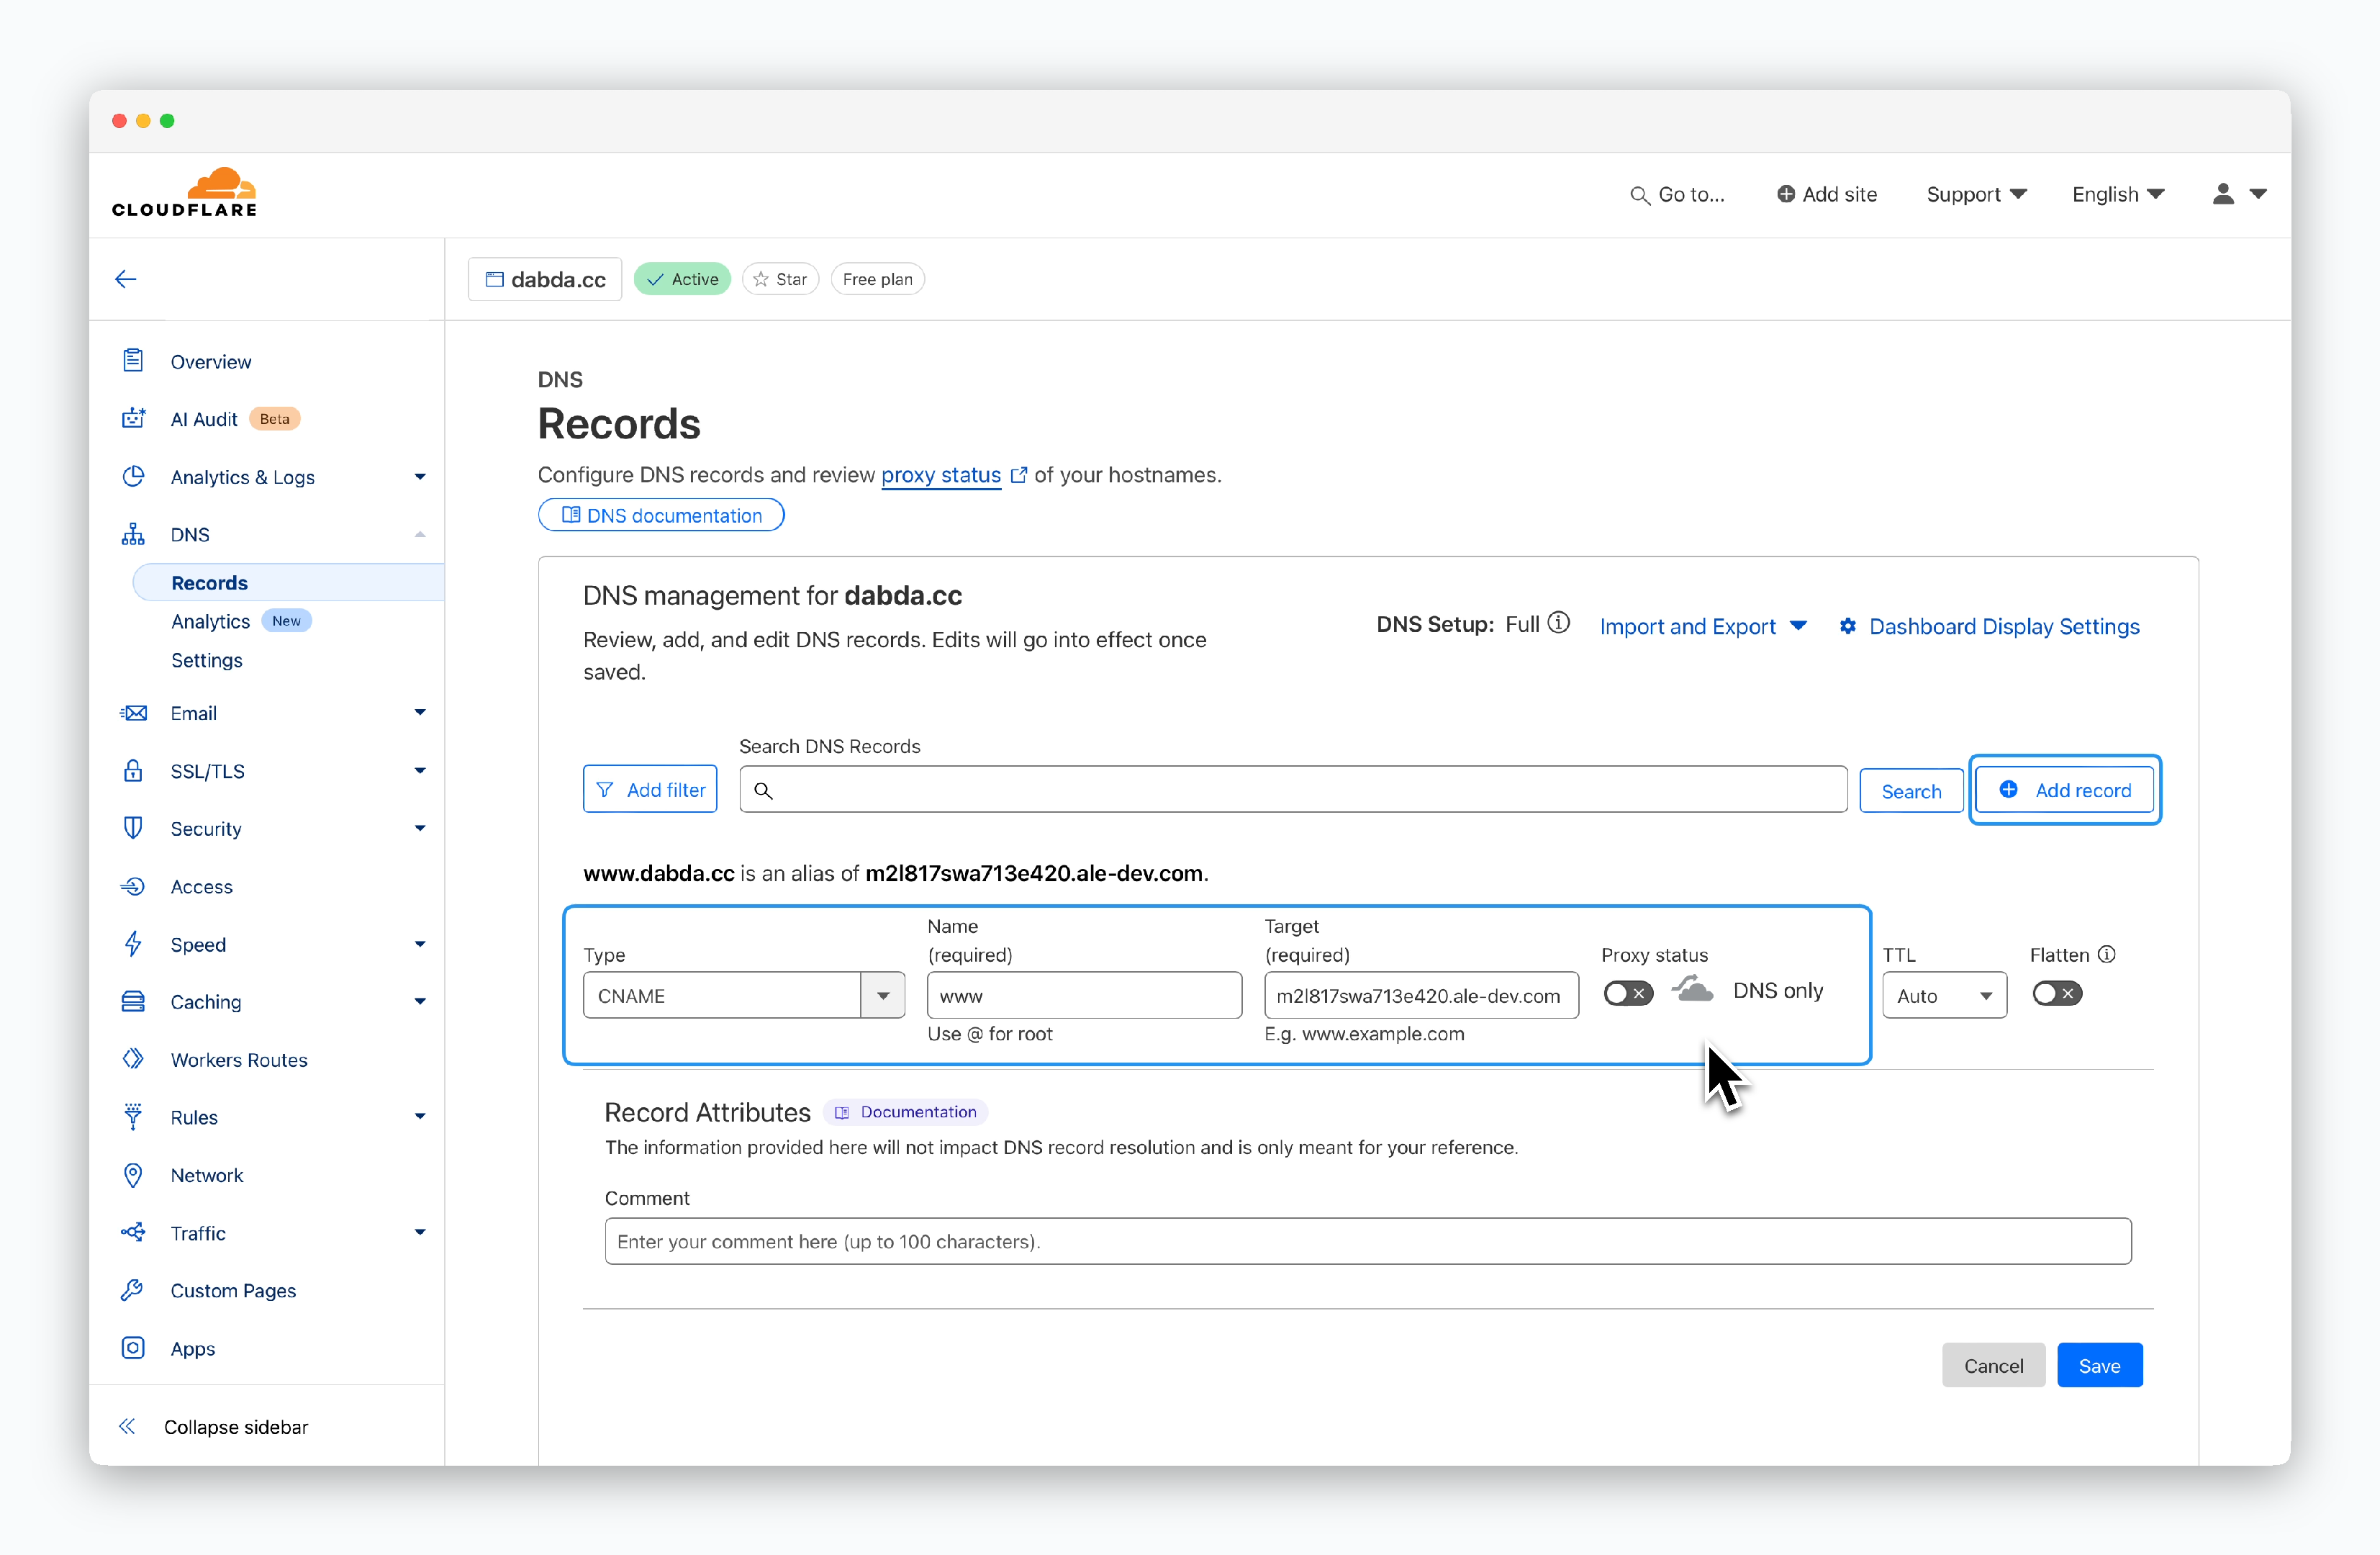Click the Overview clipboard icon
2380x1555 pixels.
(133, 361)
